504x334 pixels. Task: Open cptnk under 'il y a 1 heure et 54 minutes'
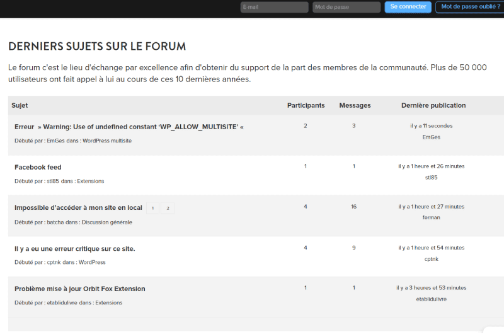432,259
